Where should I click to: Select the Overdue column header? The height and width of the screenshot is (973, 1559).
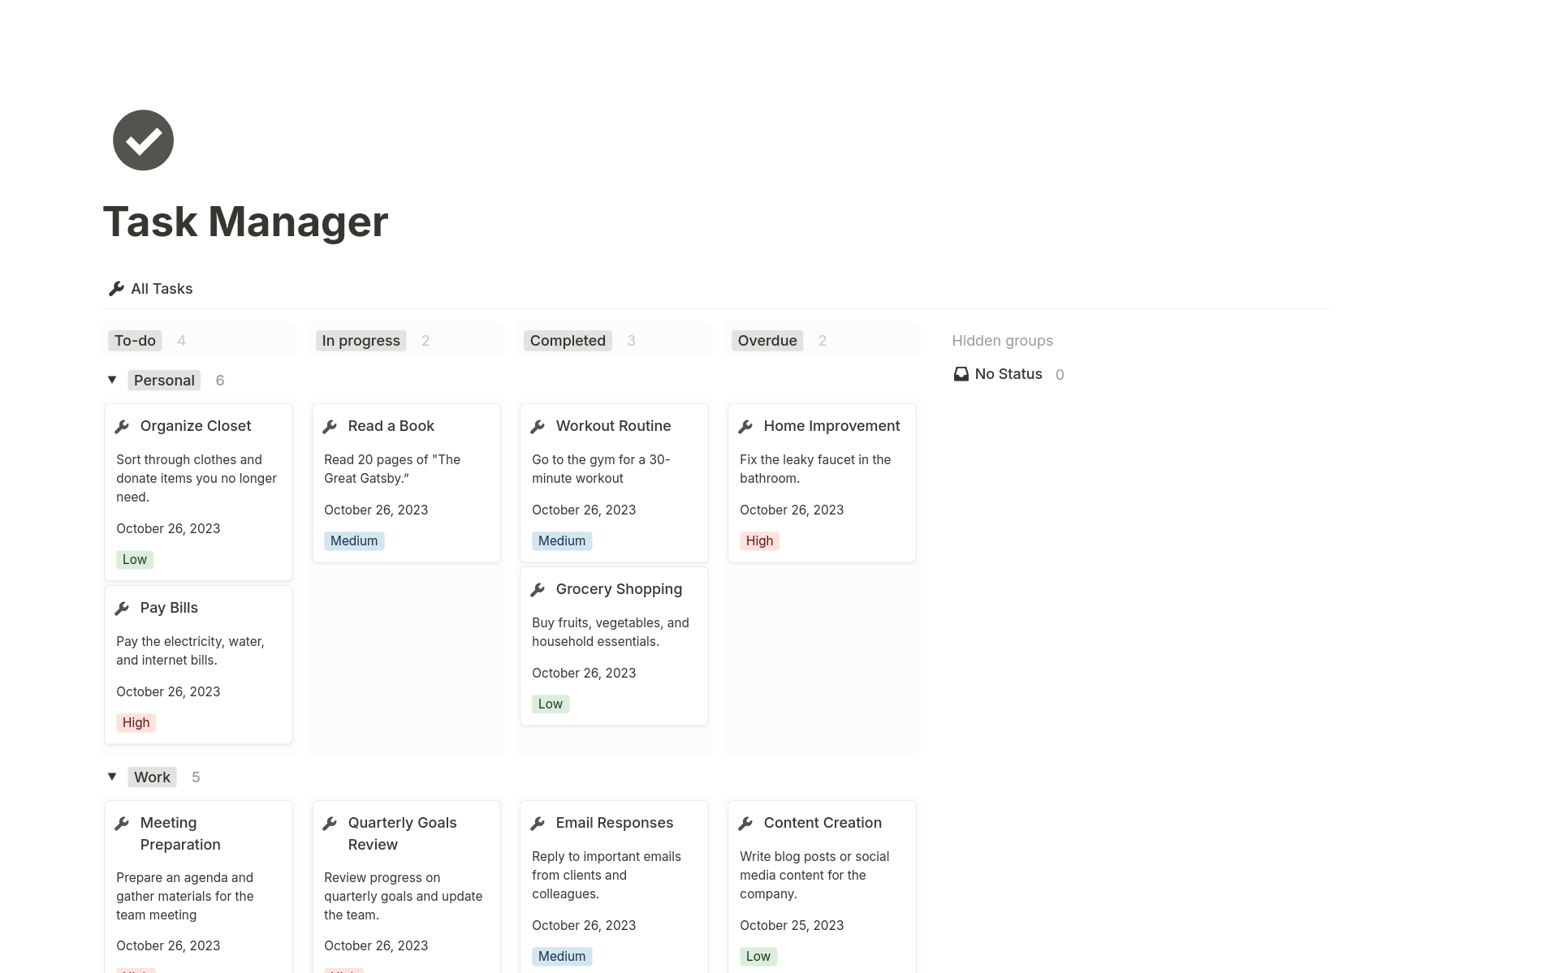coord(767,340)
